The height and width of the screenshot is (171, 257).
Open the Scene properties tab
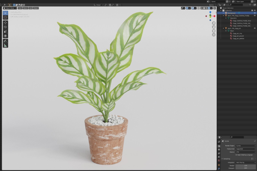pyautogui.click(x=219, y=157)
